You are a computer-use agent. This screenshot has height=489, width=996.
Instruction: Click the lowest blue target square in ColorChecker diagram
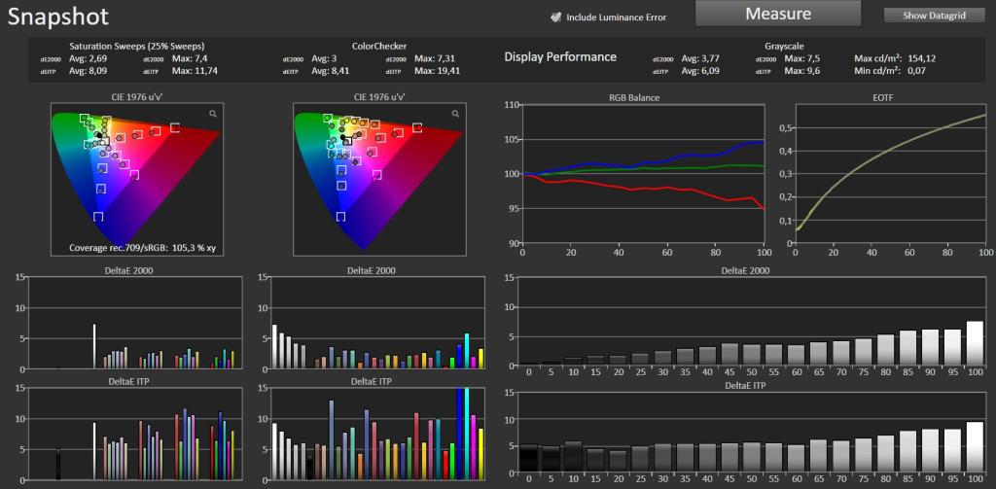click(x=340, y=217)
